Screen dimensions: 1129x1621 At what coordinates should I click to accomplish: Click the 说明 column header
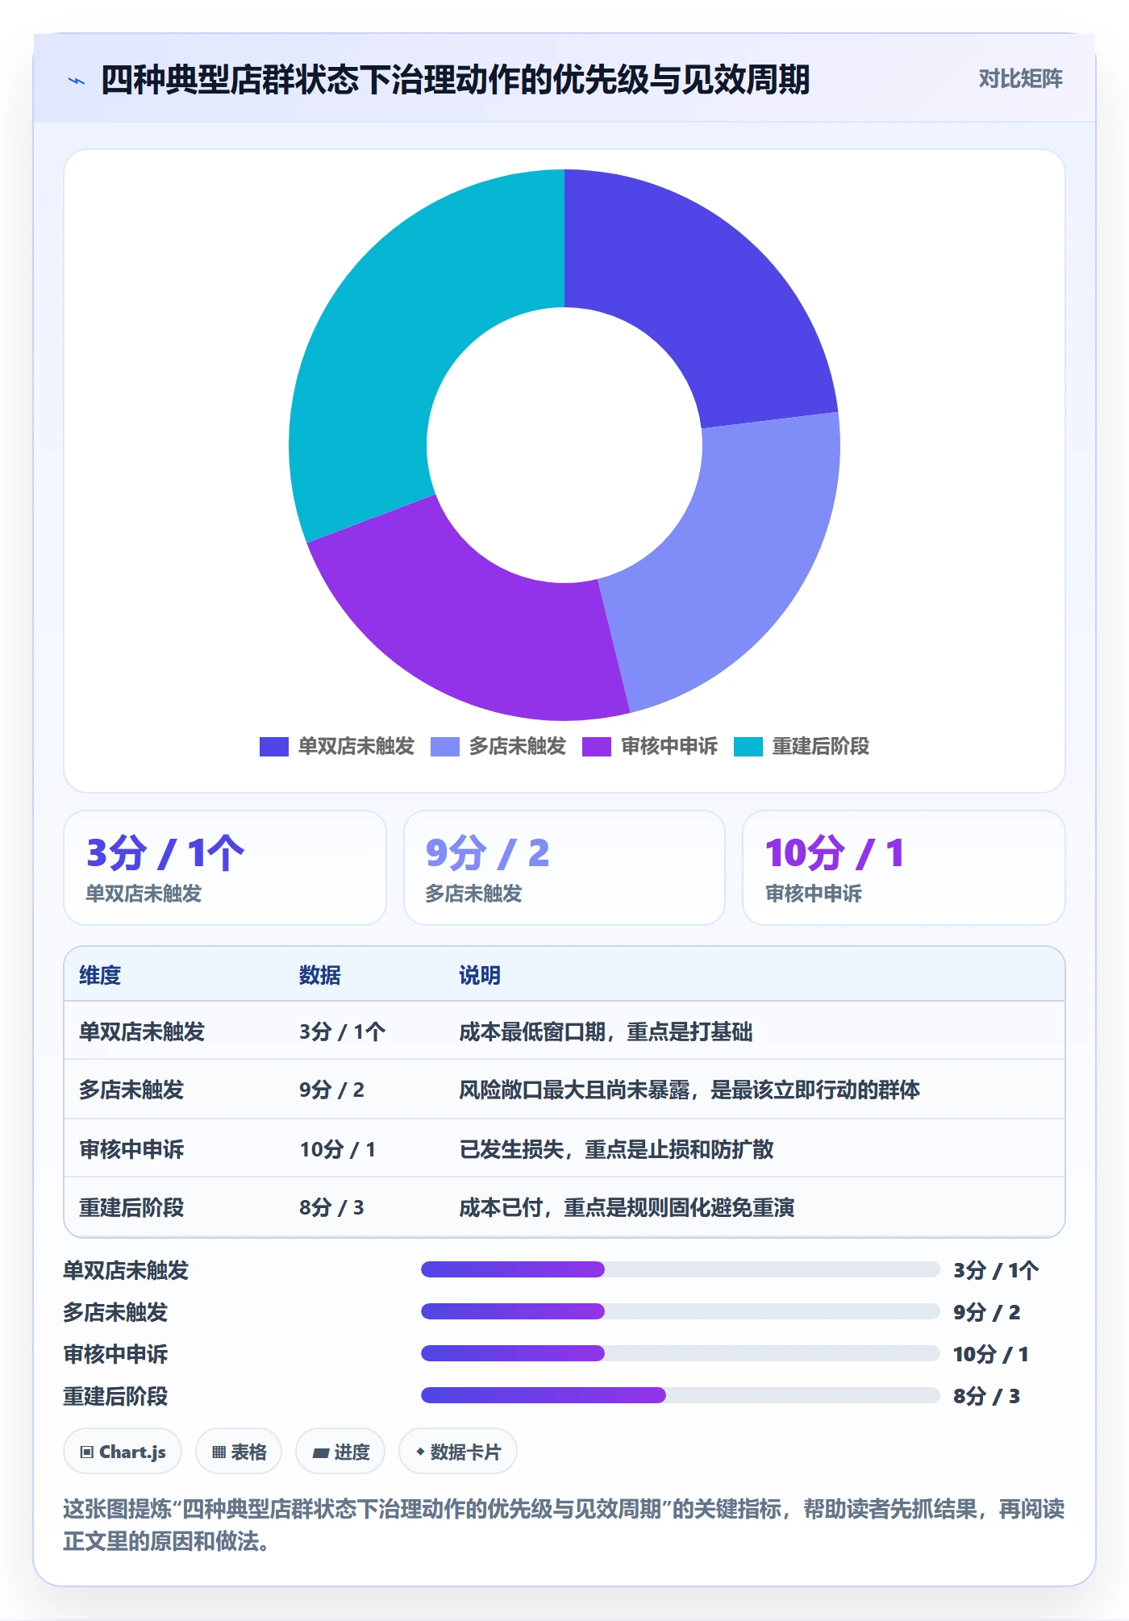point(480,976)
